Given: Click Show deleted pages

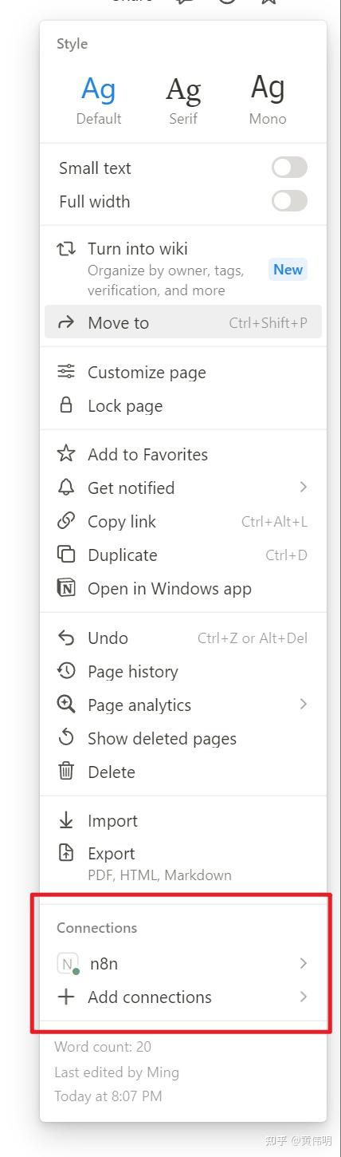Looking at the screenshot, I should 183,738.
